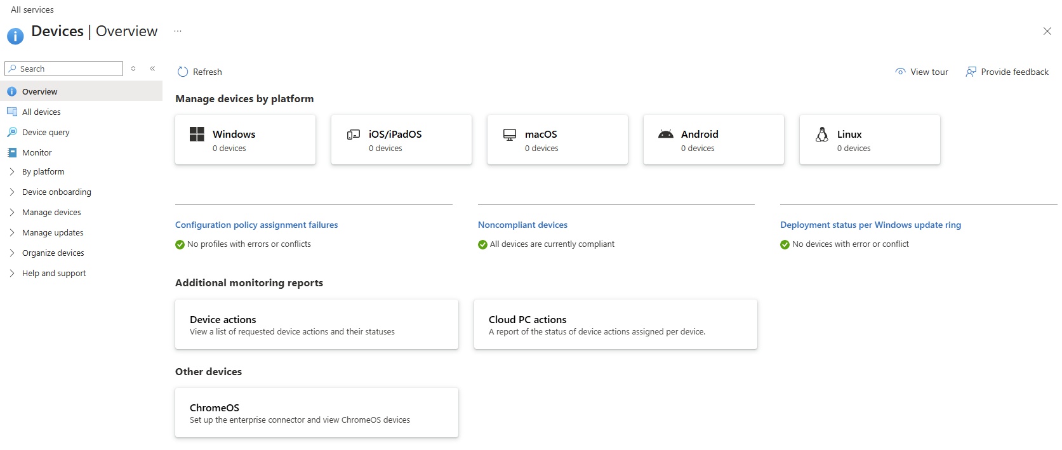The height and width of the screenshot is (450, 1062).
Task: Click the Refresh icon in the toolbar
Action: [183, 72]
